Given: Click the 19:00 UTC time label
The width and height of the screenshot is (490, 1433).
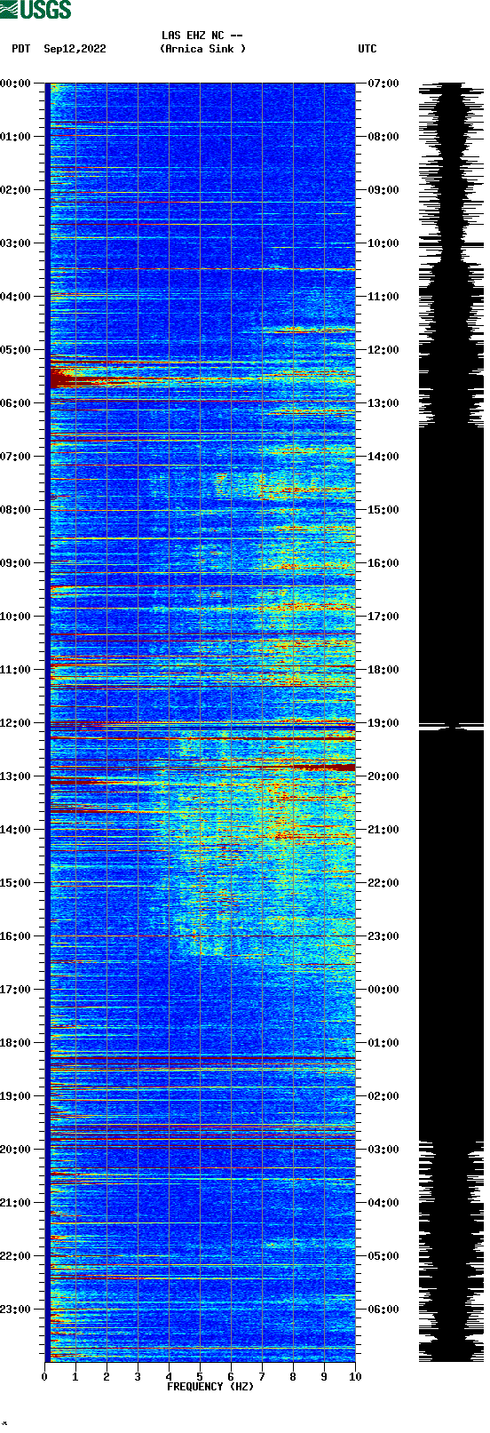Looking at the screenshot, I should click(x=383, y=723).
